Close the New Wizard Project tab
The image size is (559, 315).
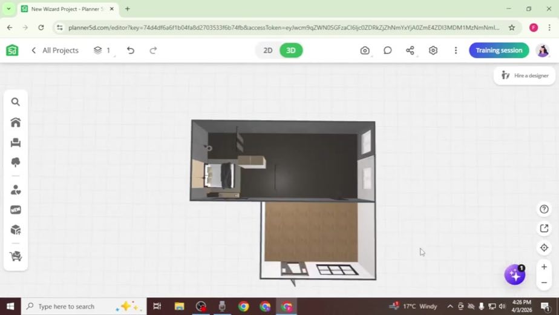(x=111, y=9)
